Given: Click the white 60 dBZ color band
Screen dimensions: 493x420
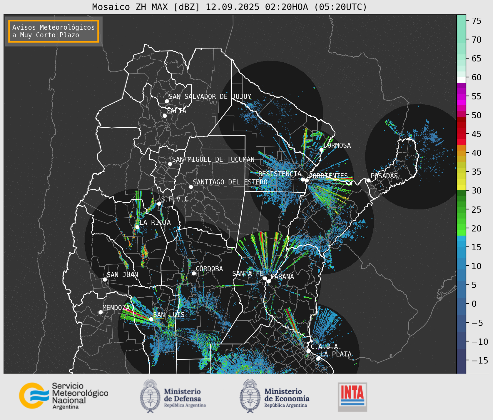Looking at the screenshot, I should [461, 80].
